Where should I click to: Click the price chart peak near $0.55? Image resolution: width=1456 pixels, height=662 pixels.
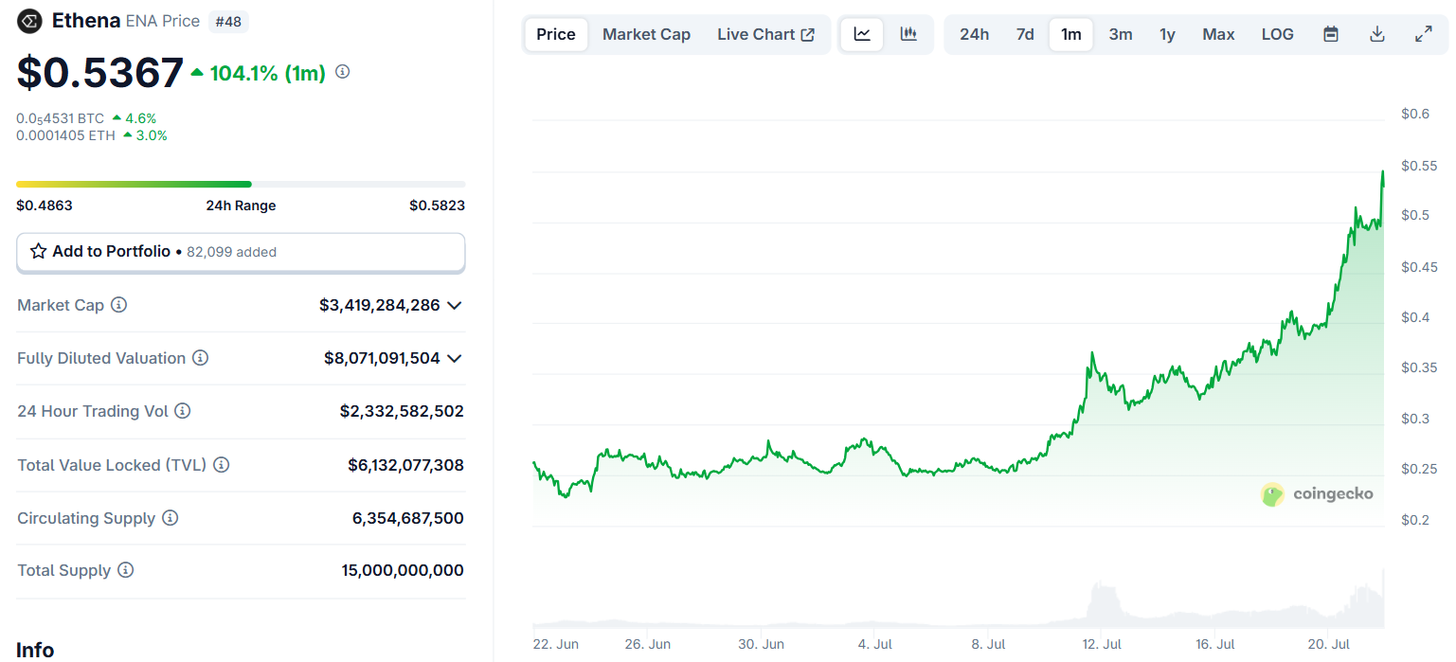coord(1382,173)
